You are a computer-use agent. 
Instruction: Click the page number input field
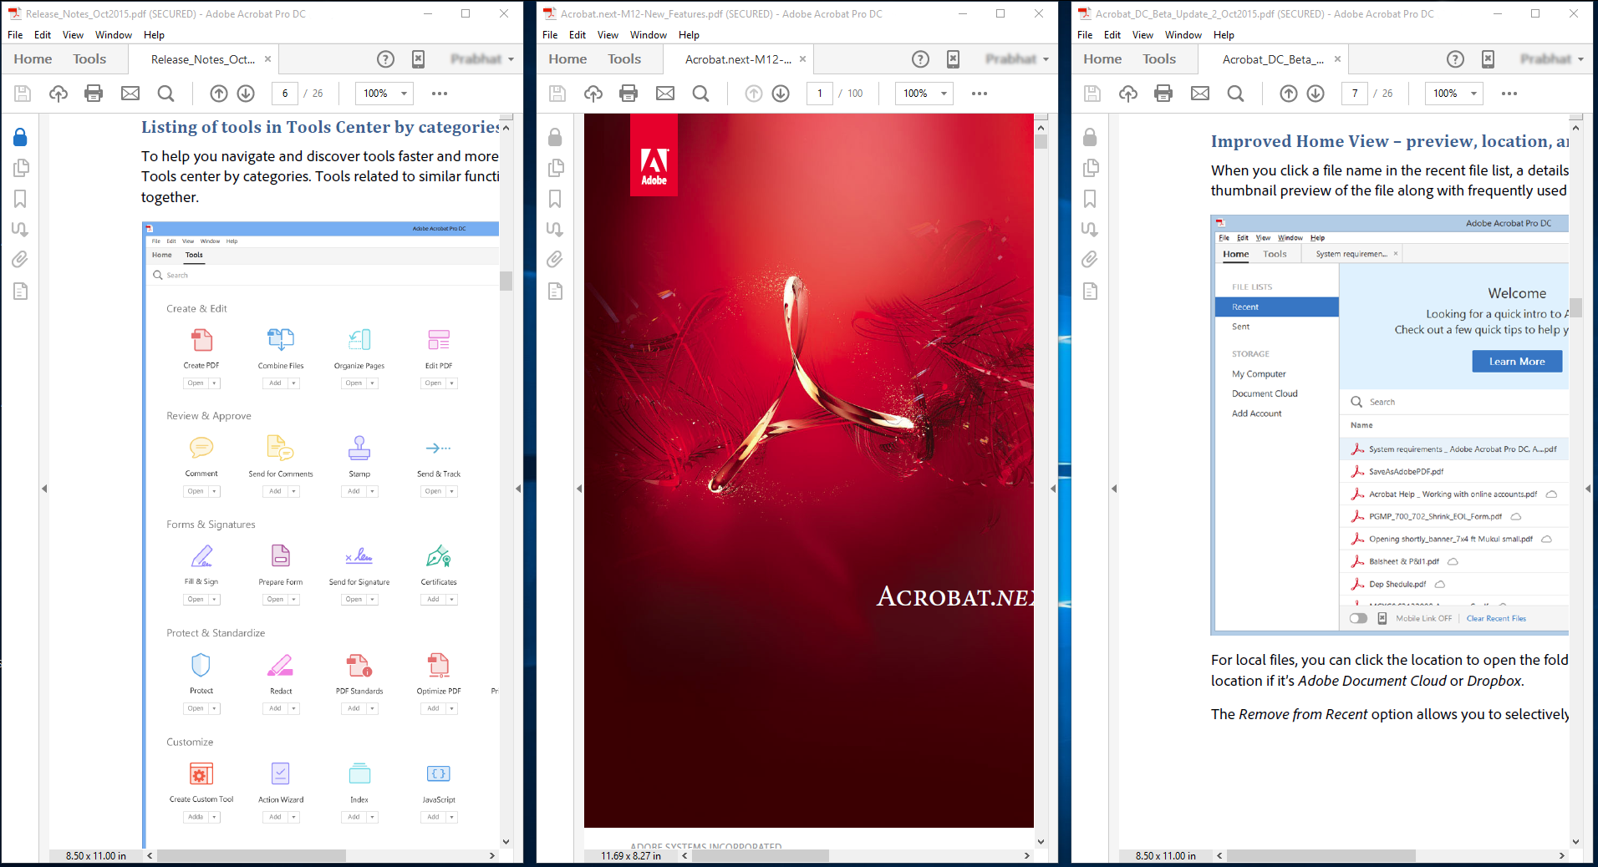[x=284, y=94]
